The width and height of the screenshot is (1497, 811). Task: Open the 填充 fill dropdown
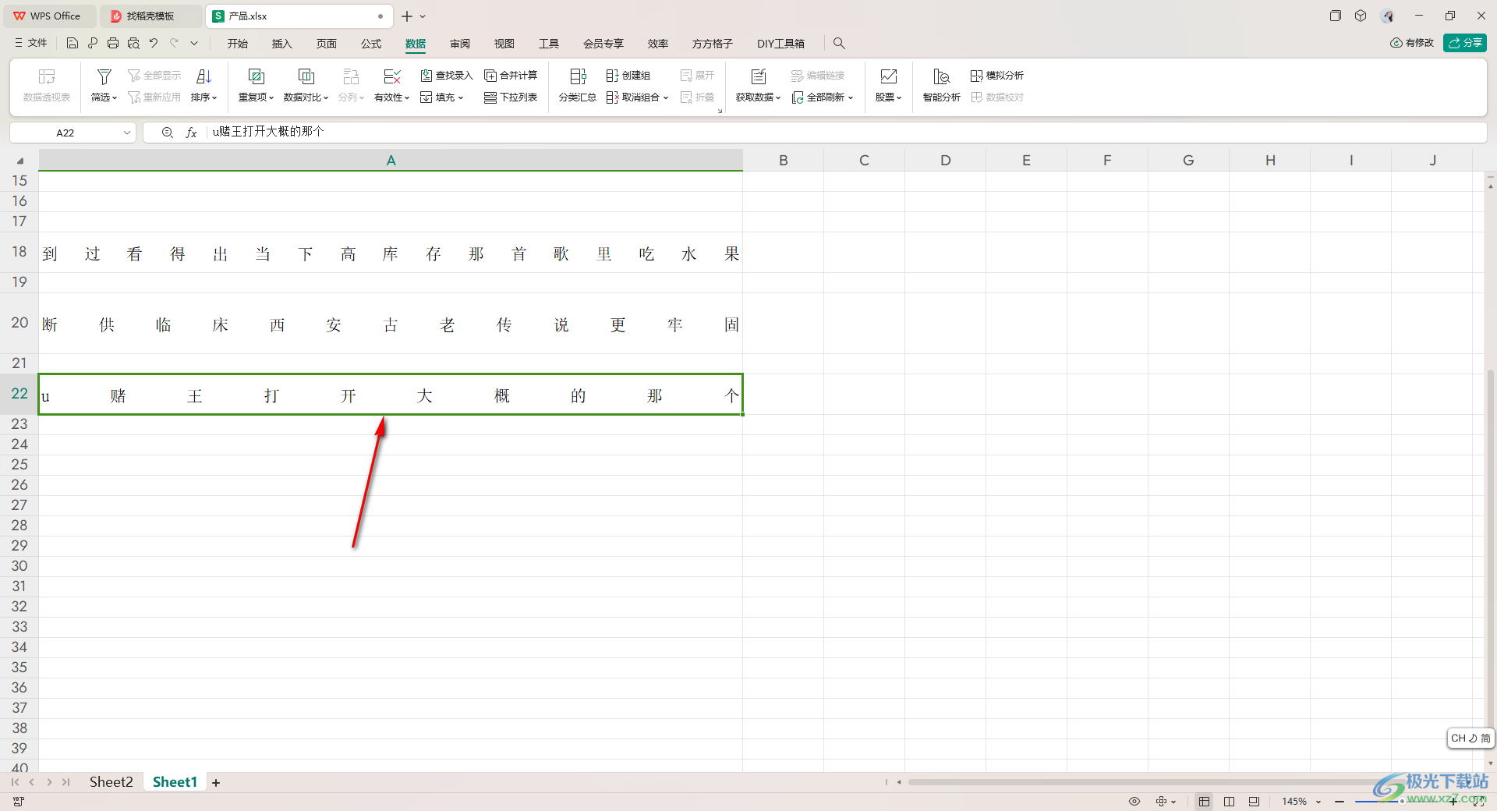tap(442, 97)
